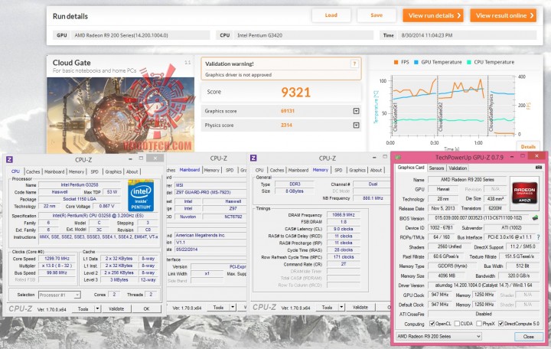This screenshot has height=349, width=551.
Task: Select the Graphics tab in the CPU-Z processor window
Action: 113,171
